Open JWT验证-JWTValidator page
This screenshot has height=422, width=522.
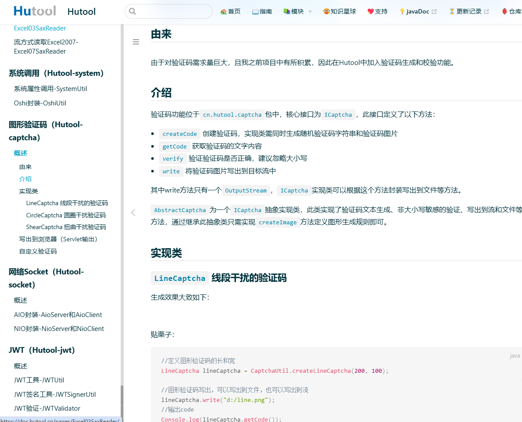click(47, 408)
